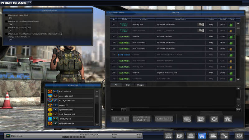The width and height of the screenshot is (249, 140).
Task: Refresh the room list with circular arrows
Action: point(214,119)
